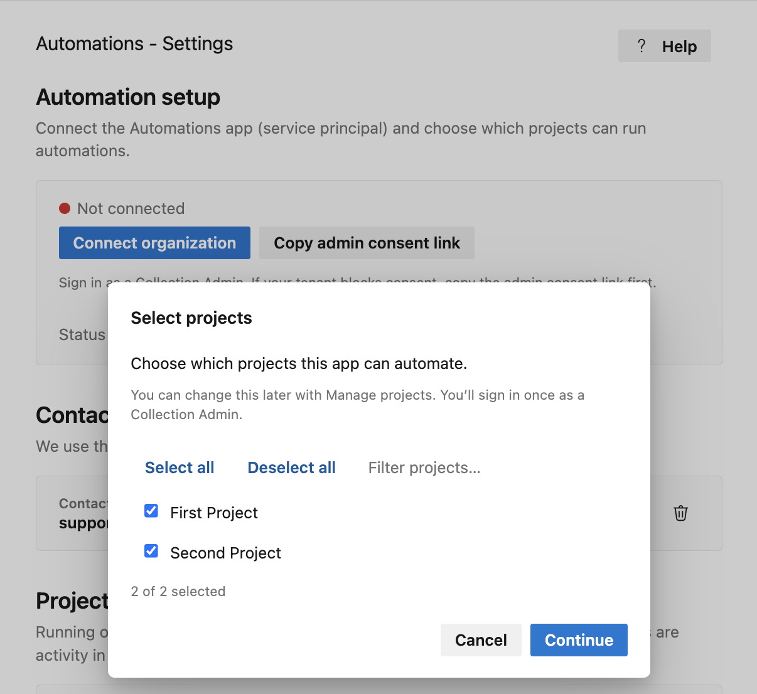The image size is (757, 694).
Task: Click the First Project label
Action: pos(214,513)
